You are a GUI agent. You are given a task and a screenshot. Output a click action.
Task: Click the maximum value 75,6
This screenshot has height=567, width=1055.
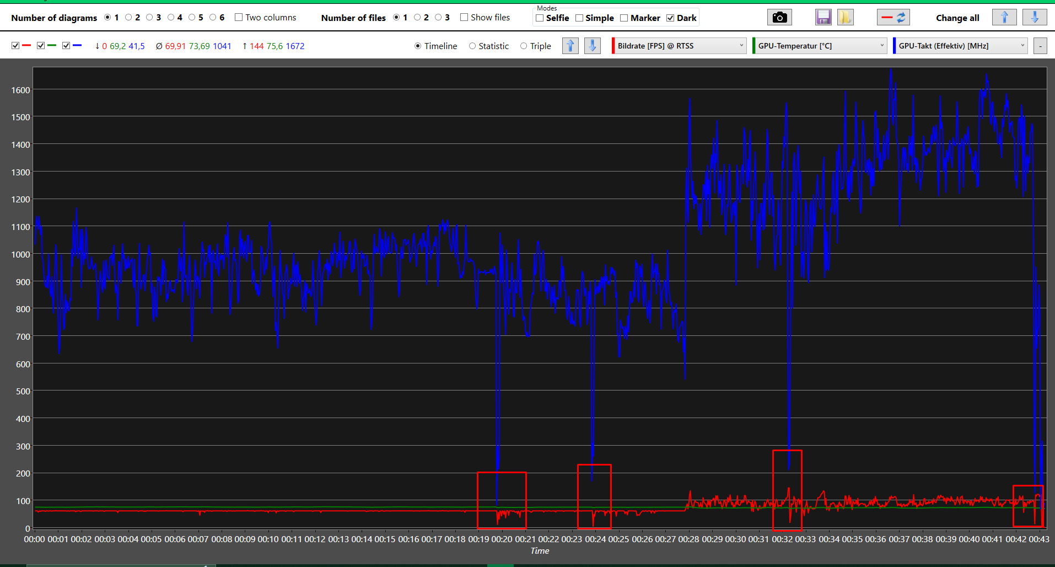click(x=275, y=46)
